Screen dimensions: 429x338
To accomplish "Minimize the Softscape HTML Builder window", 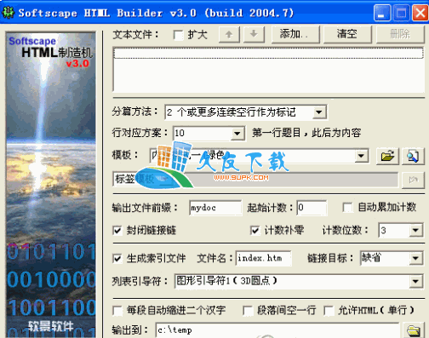I will coord(382,13).
